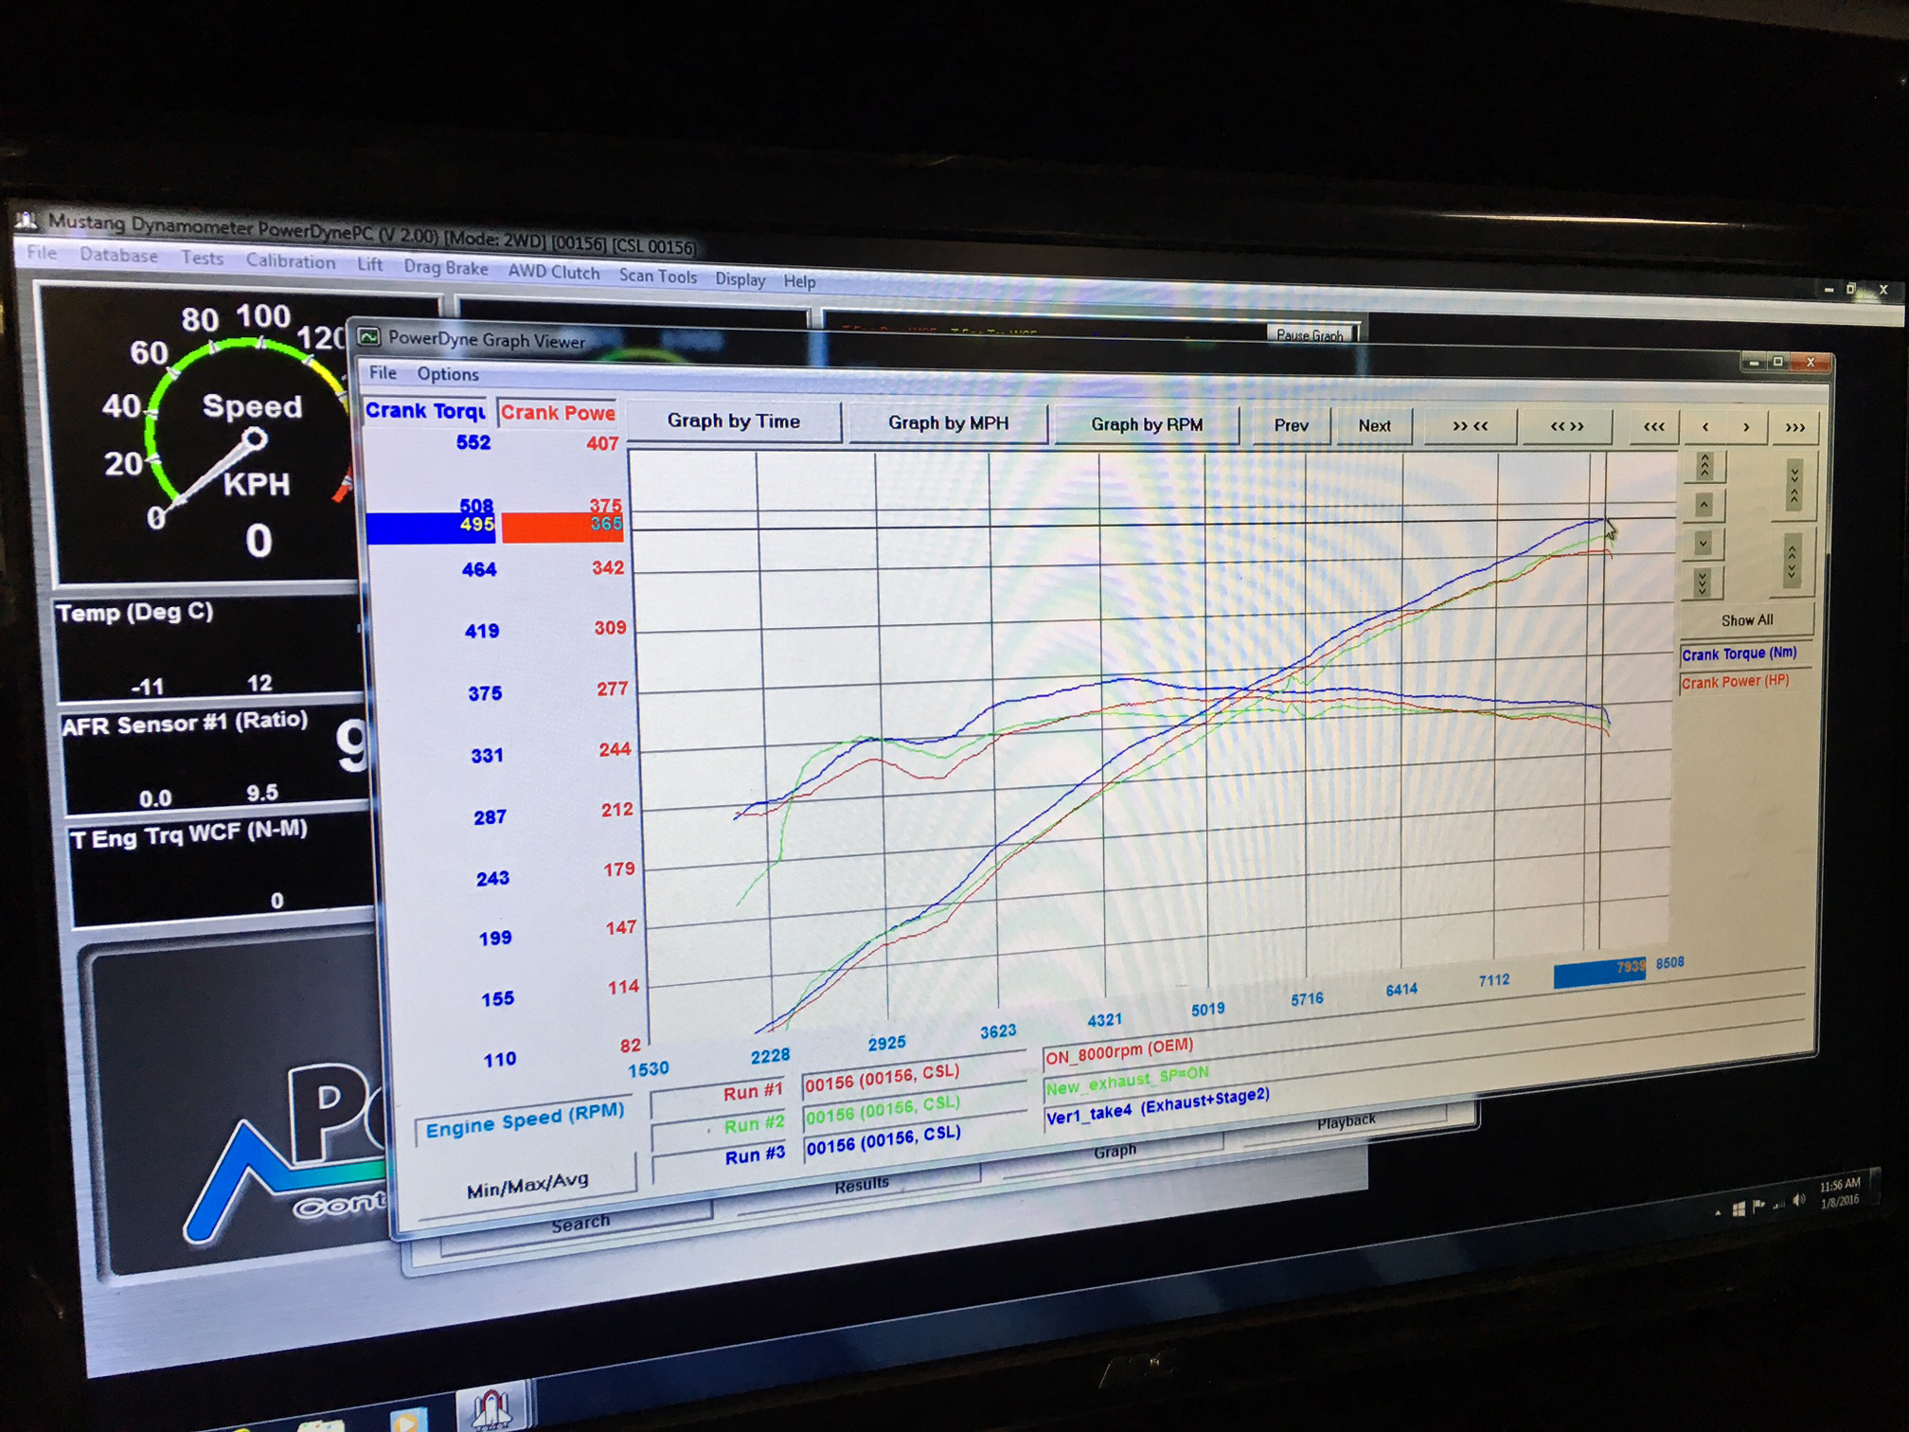This screenshot has width=1909, height=1432.
Task: Click the taskbar clock showing 11:56 AM
Action: tap(1840, 1191)
